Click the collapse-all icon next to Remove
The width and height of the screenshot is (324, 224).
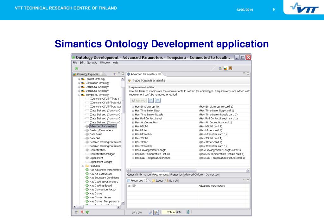[x=151, y=101]
